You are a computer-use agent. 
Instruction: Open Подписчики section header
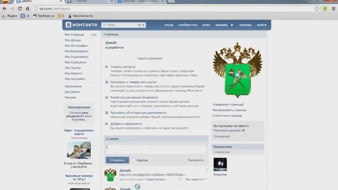point(238,147)
